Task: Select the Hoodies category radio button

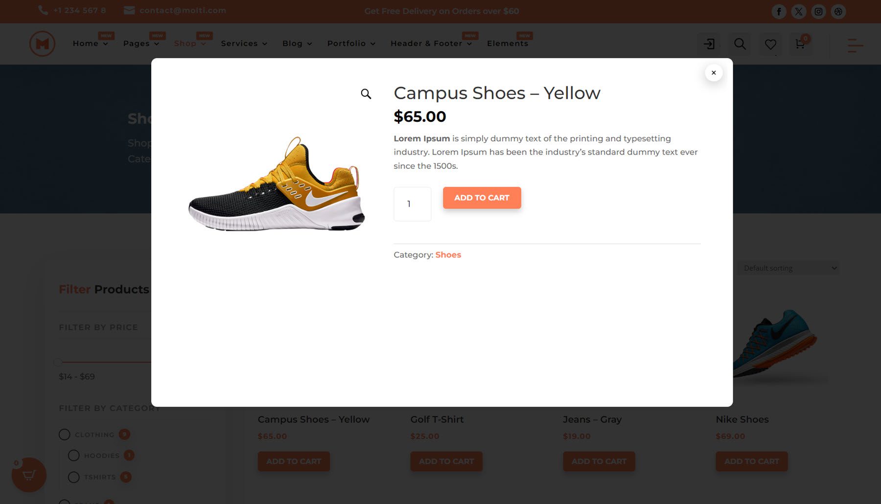Action: point(74,455)
